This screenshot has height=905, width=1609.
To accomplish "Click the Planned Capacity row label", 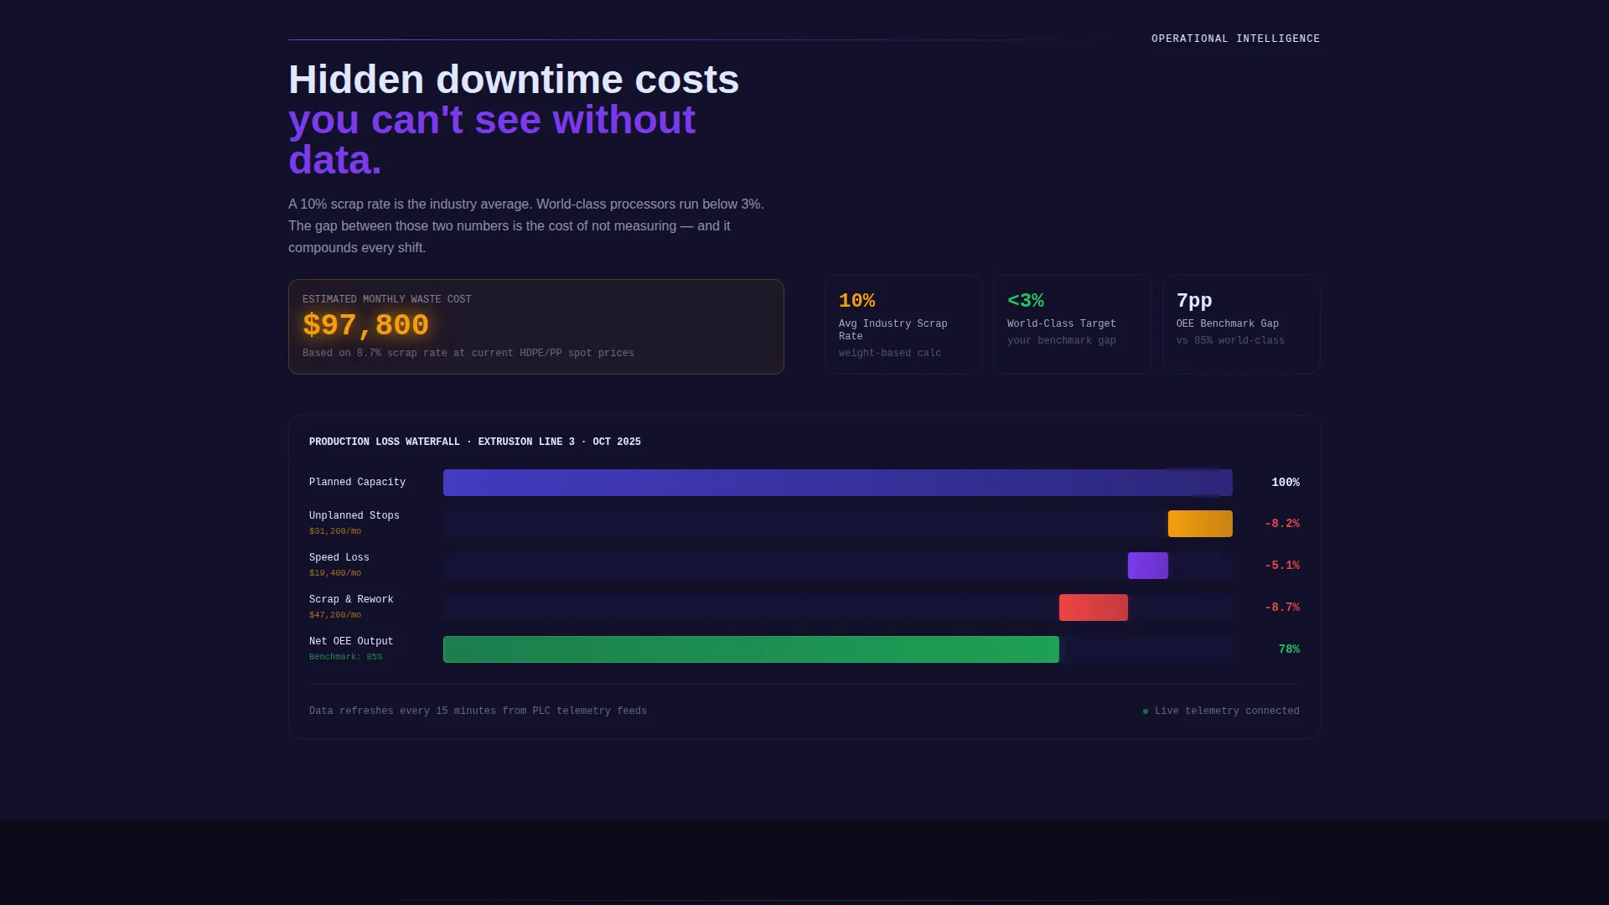I will tap(357, 483).
